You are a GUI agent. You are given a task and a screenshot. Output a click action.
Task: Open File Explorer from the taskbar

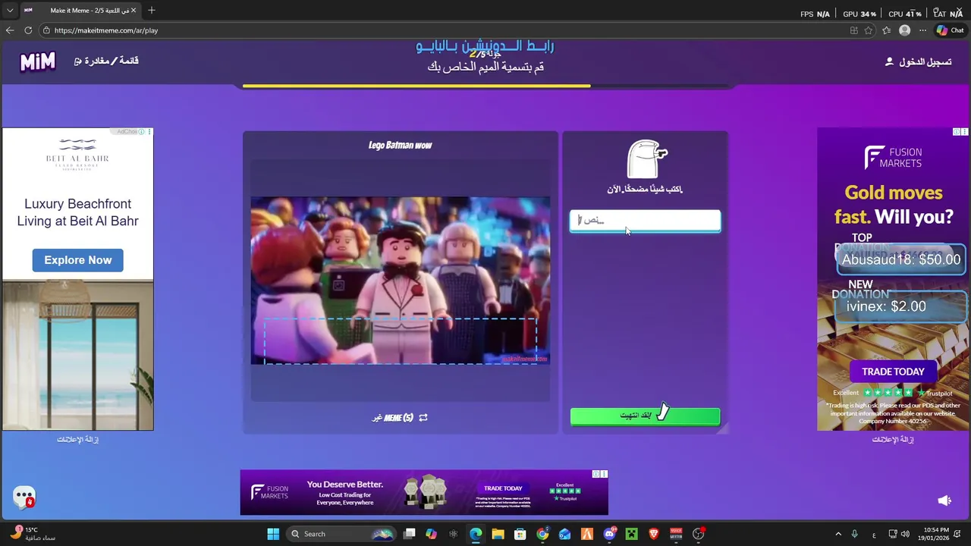click(498, 534)
